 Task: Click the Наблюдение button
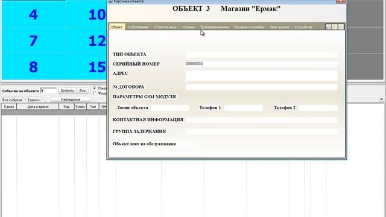(x=71, y=99)
